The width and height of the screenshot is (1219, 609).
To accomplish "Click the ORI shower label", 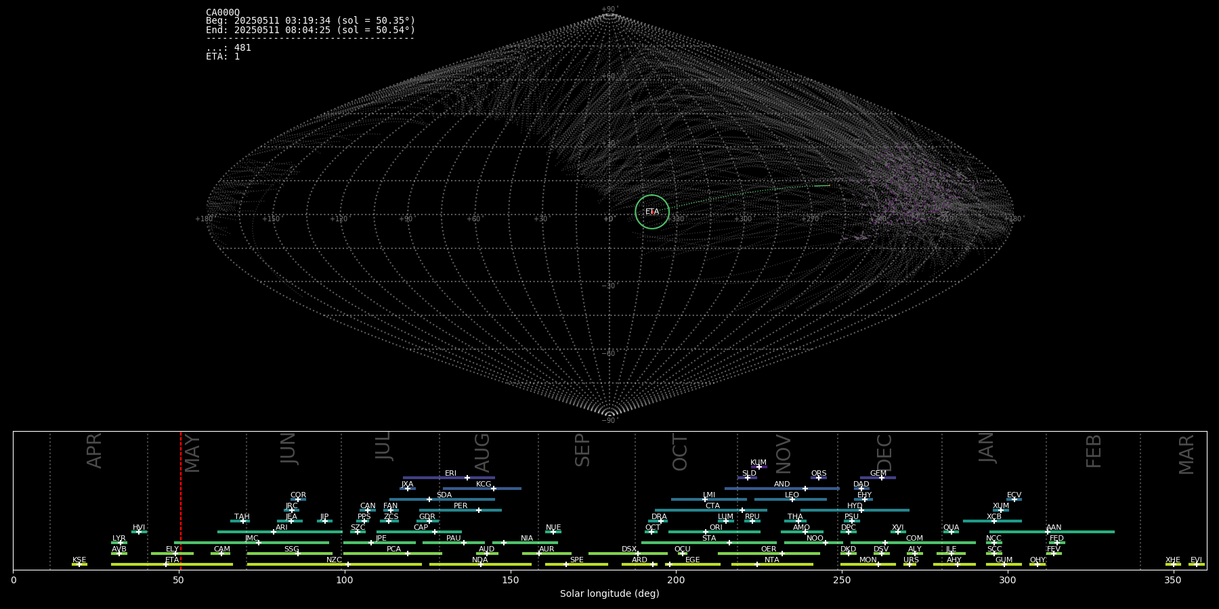I will pyautogui.click(x=716, y=528).
